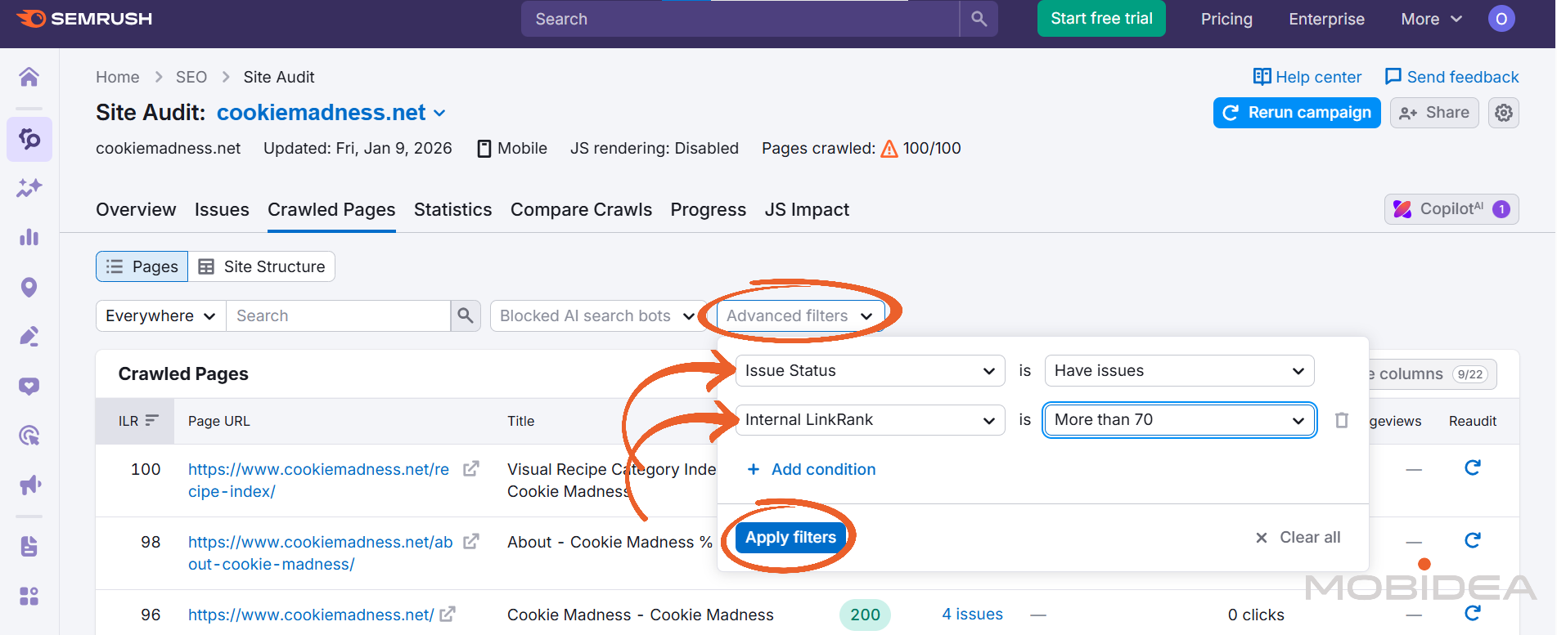The height and width of the screenshot is (635, 1557).
Task: Open the app center grid sidebar icon
Action: coord(29,596)
